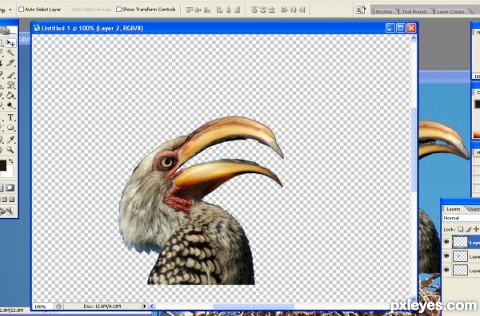Distribute right edges in options bar
This screenshot has width=480, height=316.
point(302,10)
